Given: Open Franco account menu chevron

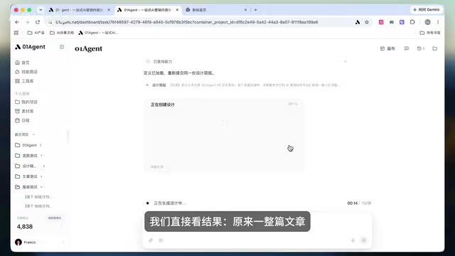Looking at the screenshot, I should click(x=63, y=242).
